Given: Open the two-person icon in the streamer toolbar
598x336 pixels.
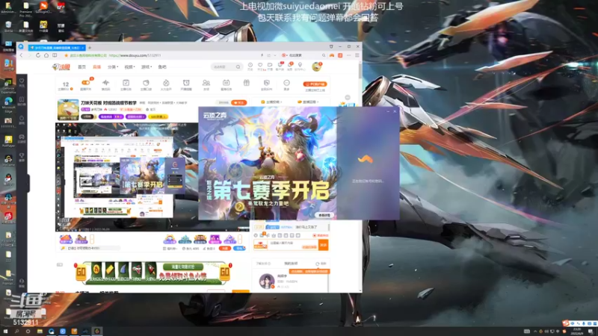Looking at the screenshot, I should coord(206,83).
